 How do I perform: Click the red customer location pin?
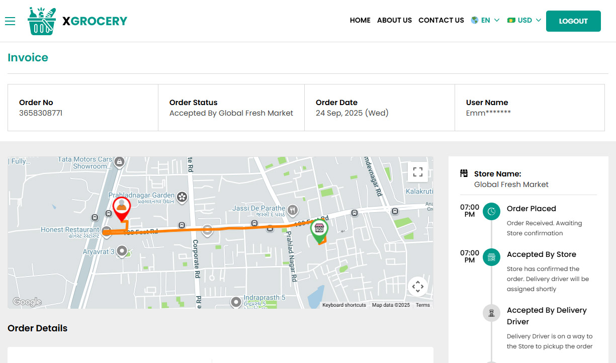coord(121,208)
